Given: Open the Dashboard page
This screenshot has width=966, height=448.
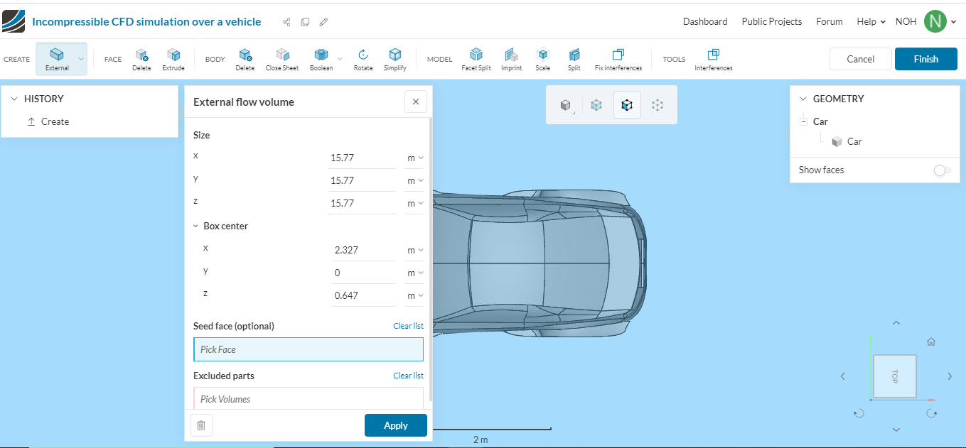Looking at the screenshot, I should 705,21.
